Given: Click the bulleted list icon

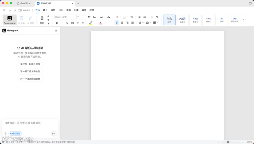Looking at the screenshot, I should (x=117, y=17).
